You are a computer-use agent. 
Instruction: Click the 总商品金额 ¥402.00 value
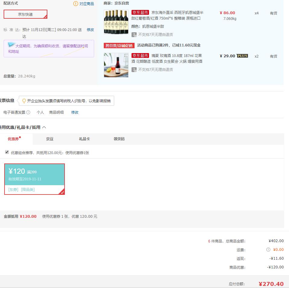click(276, 241)
